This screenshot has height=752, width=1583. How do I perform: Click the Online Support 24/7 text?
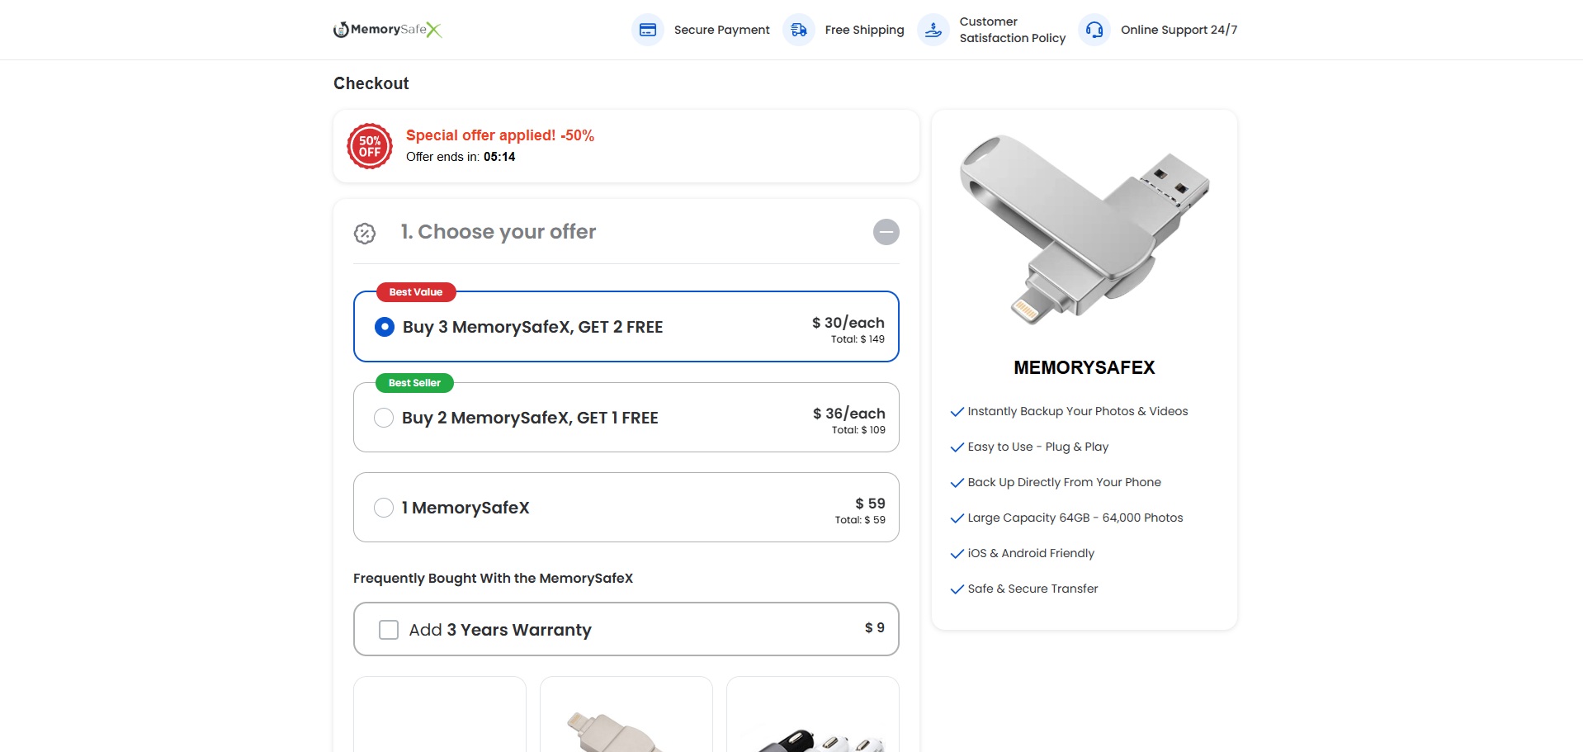point(1179,30)
